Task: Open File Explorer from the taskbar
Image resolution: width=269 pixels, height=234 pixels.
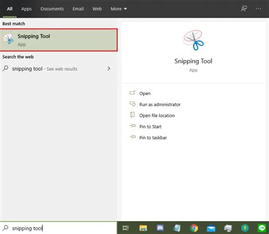Action: (x=143, y=228)
